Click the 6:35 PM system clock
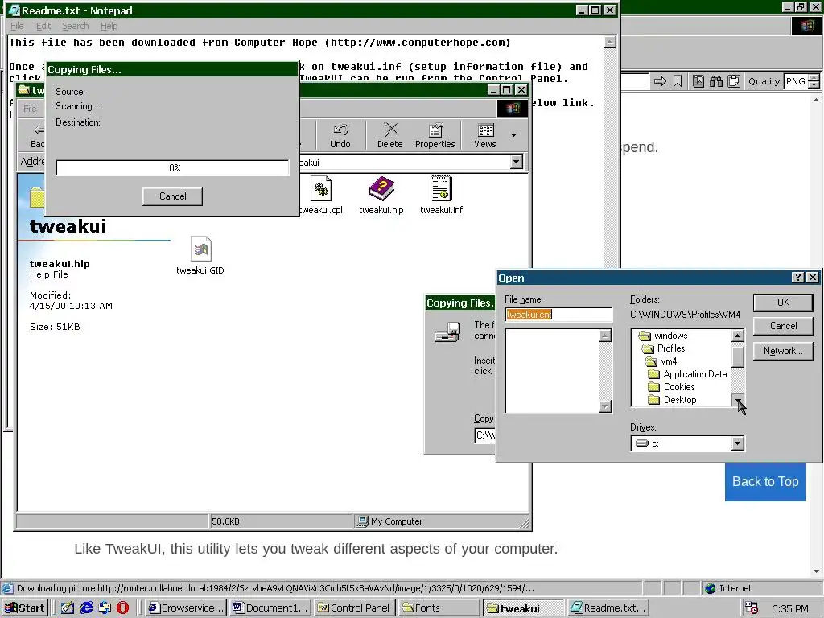This screenshot has width=824, height=618. click(x=790, y=608)
